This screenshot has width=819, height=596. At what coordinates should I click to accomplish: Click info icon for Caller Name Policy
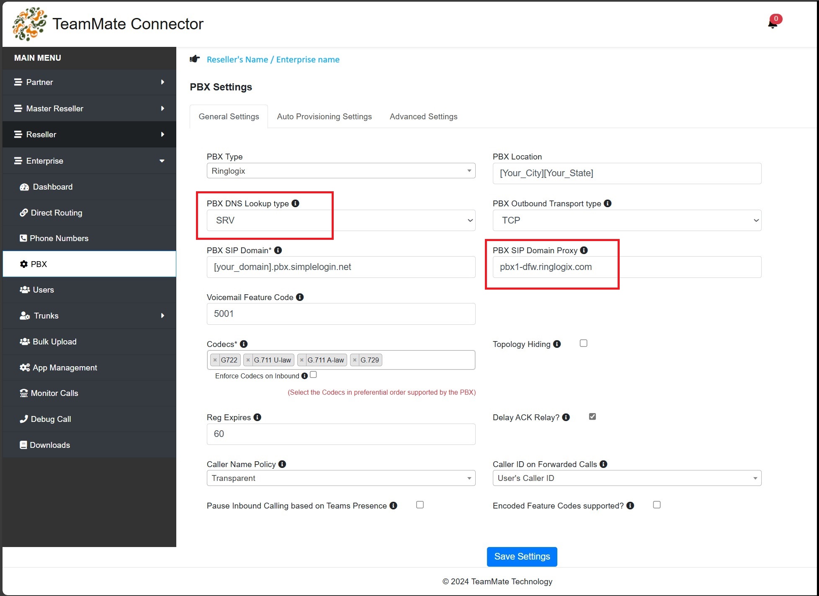click(x=283, y=464)
